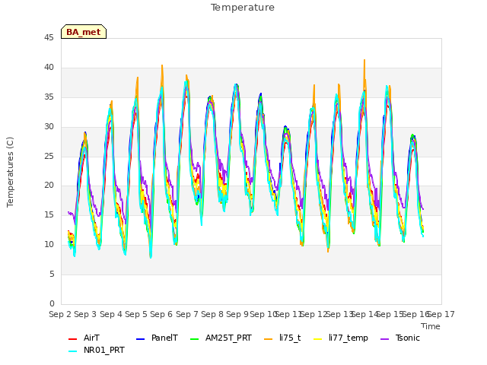Toggle the Tsonic legend entry
Viewport: 487px width, 365px height.
400,338
